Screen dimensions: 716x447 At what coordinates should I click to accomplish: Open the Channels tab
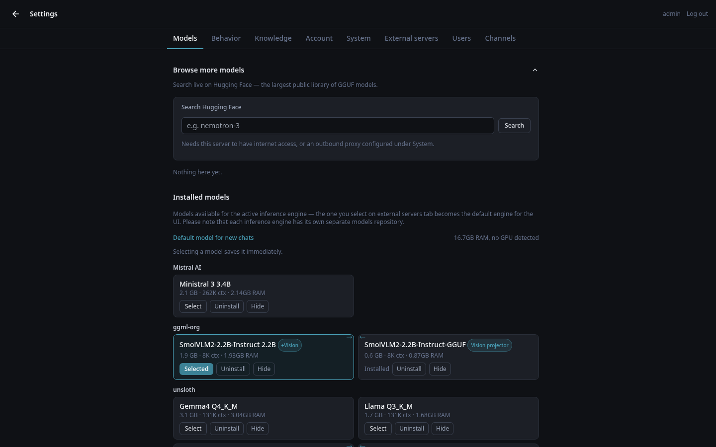pos(500,38)
